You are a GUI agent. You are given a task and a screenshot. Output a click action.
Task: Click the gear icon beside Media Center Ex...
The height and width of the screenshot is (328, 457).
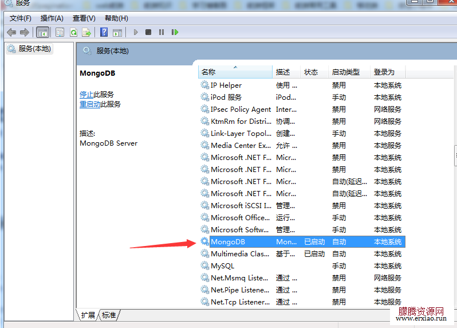click(x=205, y=145)
